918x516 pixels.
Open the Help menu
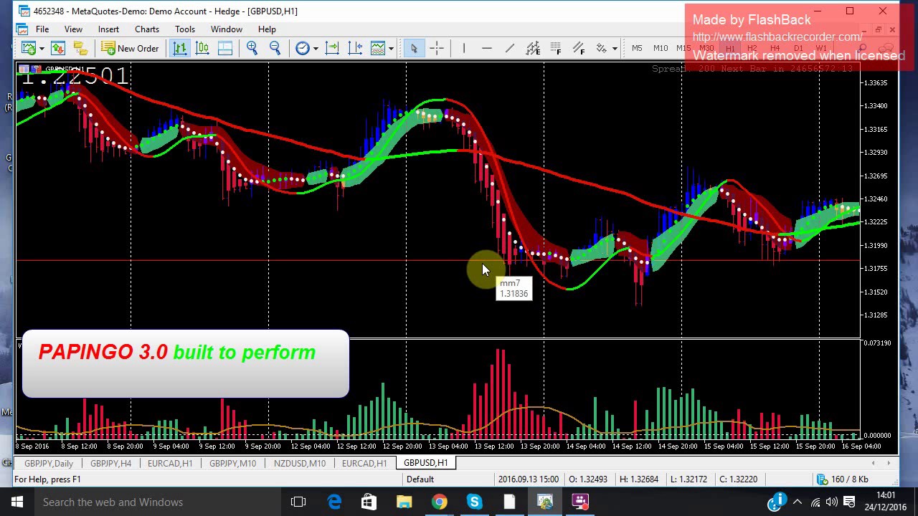(x=267, y=29)
